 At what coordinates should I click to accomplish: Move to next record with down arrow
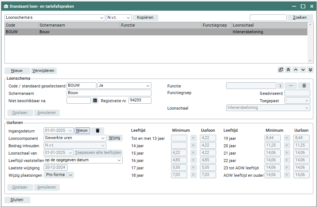click(303, 70)
